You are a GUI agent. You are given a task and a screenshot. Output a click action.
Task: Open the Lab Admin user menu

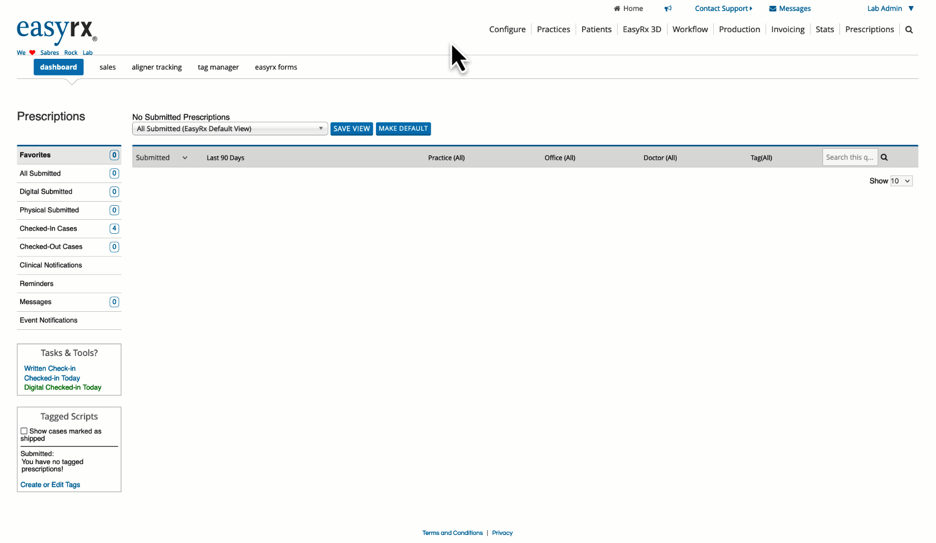tap(890, 9)
